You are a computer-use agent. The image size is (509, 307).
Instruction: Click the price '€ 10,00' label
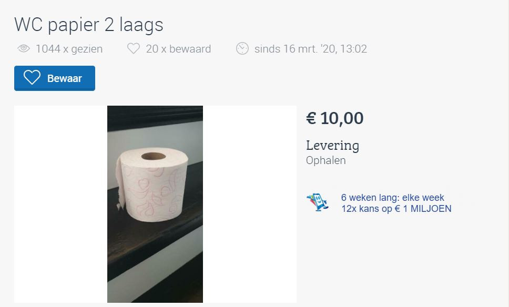coord(334,118)
